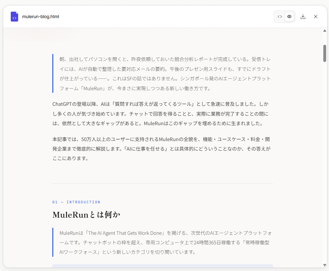Screen dimensions: 329x271
Task: Toggle preview mode on with the eye toggle
Action: (289, 16)
